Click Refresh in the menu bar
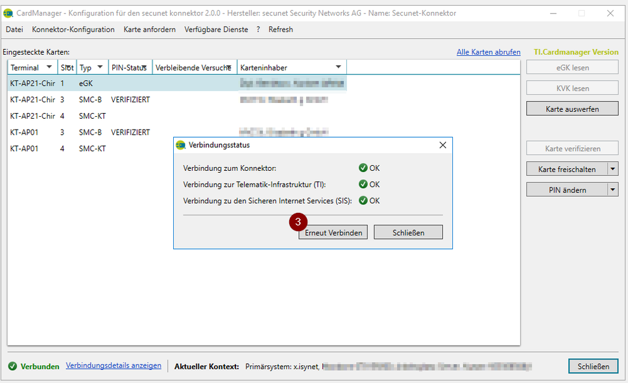628x383 pixels. click(281, 29)
